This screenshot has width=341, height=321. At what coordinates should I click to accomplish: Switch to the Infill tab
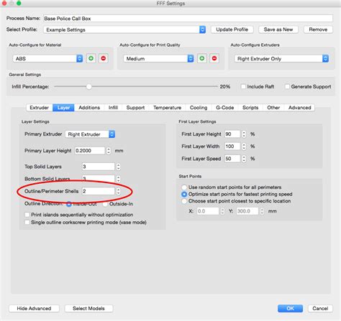pyautogui.click(x=113, y=108)
